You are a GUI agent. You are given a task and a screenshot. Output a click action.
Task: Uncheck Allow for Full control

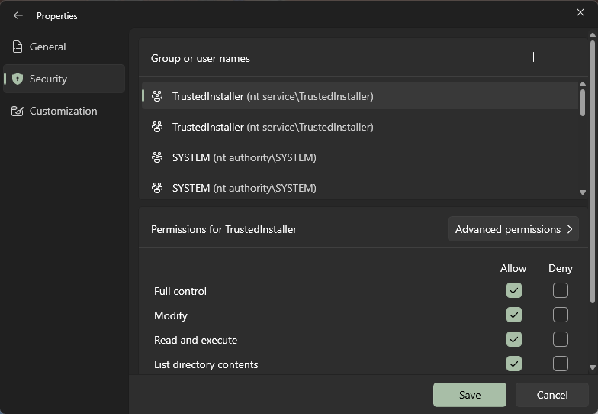click(x=513, y=290)
